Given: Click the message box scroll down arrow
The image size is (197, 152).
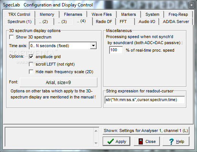Looking at the screenshot, I should [x=96, y=143].
